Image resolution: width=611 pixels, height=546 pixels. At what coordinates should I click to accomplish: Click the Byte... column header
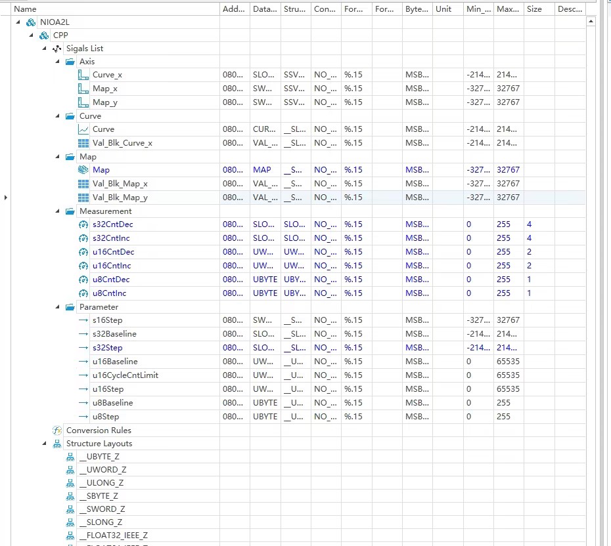pyautogui.click(x=417, y=9)
